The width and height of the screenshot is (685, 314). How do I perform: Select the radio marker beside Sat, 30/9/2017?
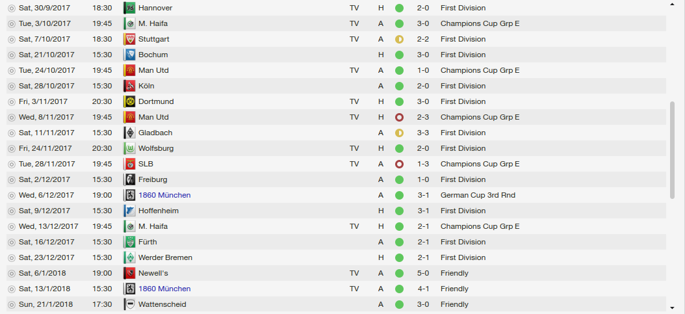pyautogui.click(x=12, y=8)
